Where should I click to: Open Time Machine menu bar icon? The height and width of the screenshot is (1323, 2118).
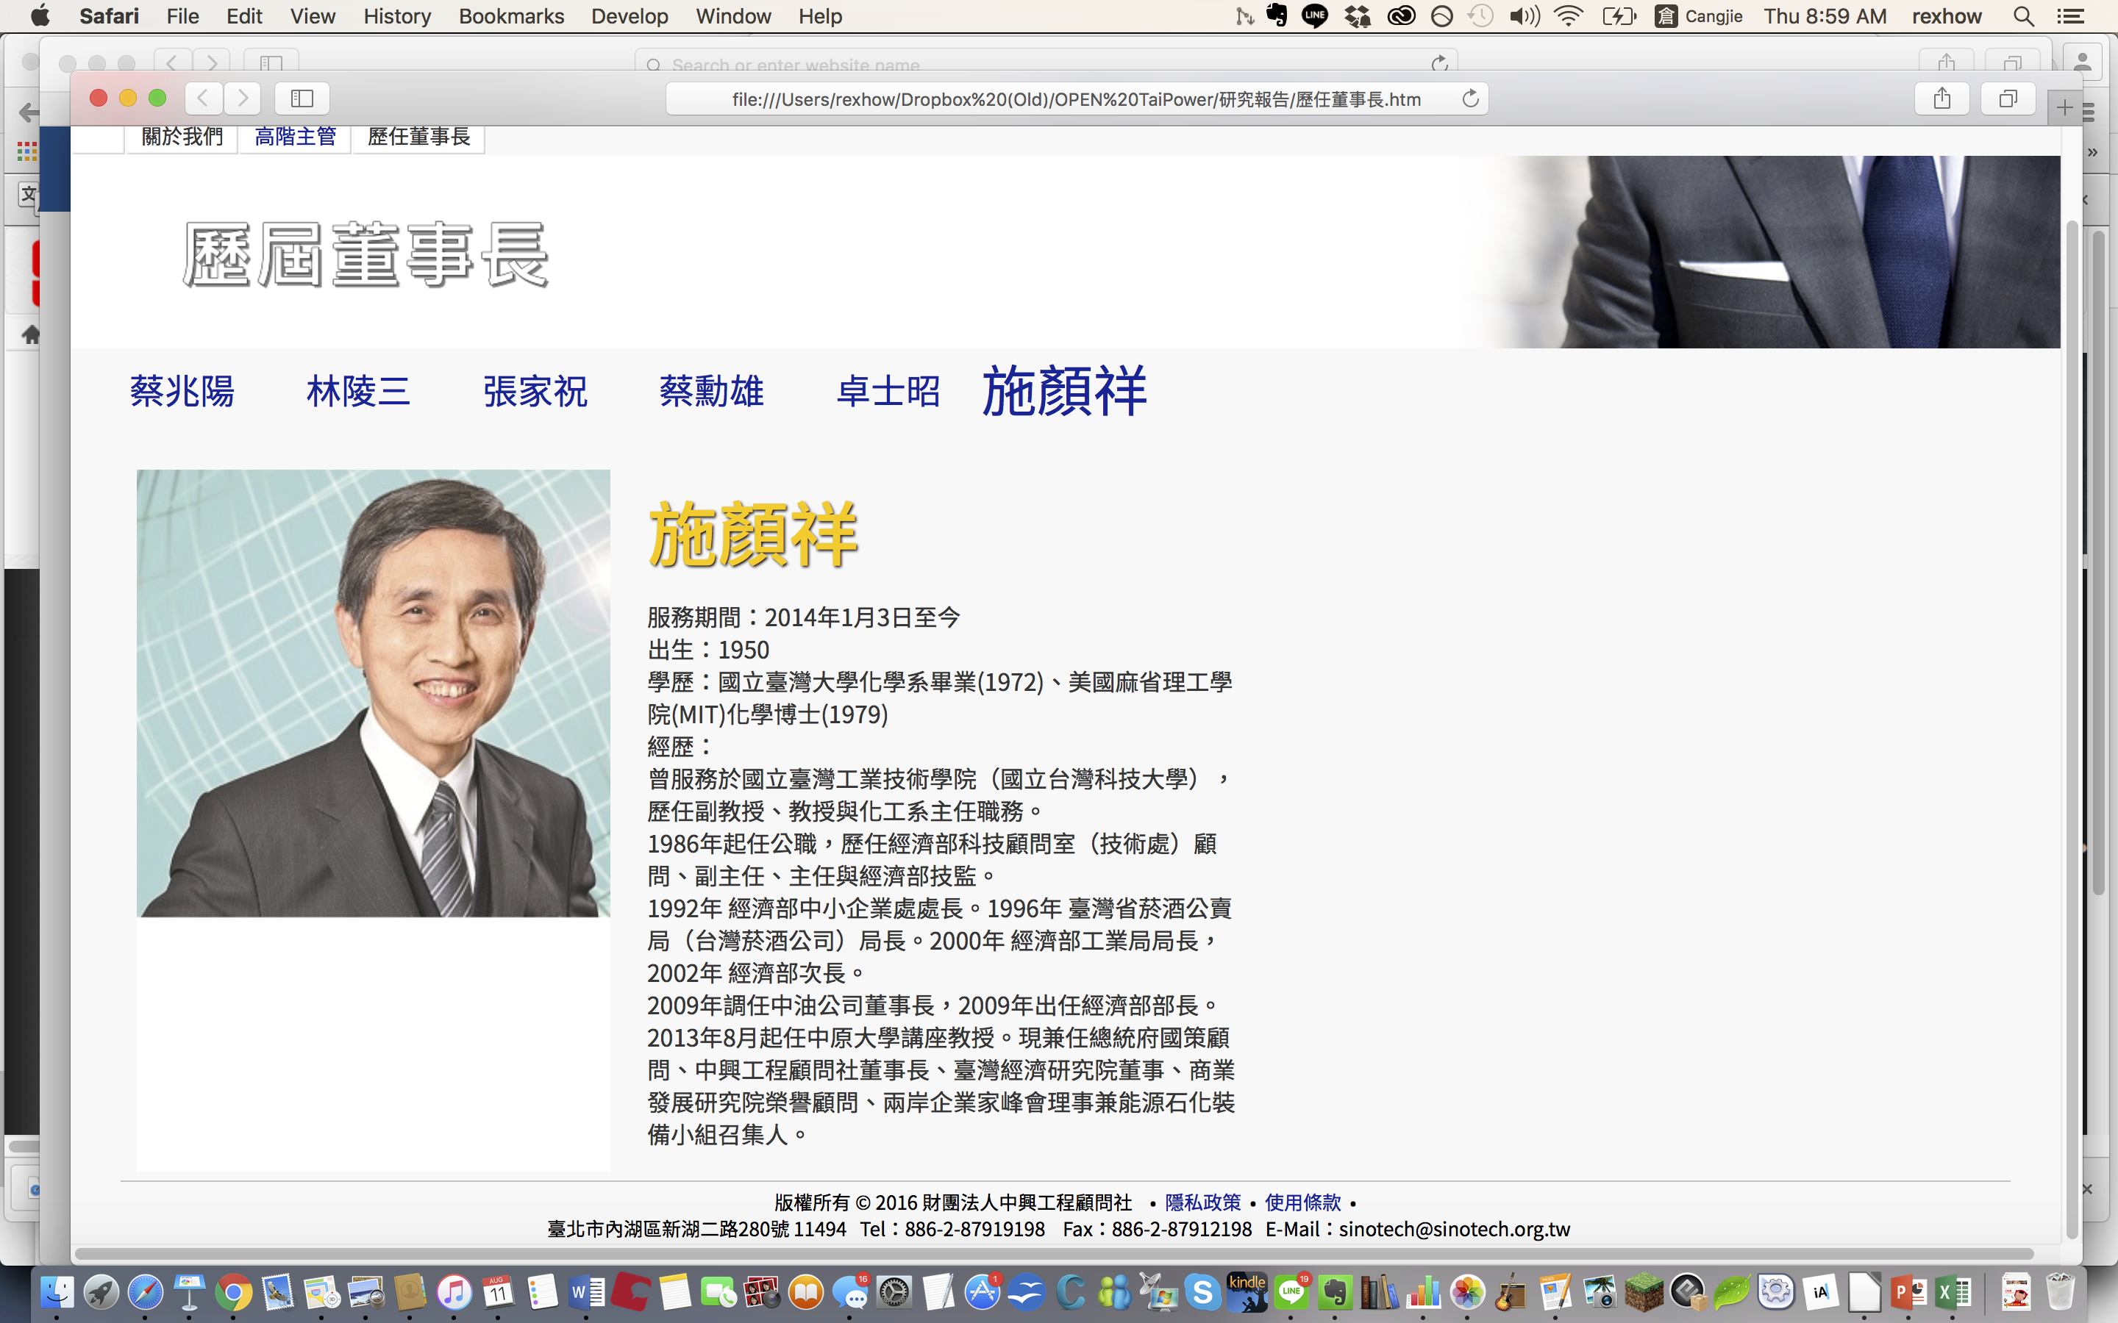(1481, 15)
